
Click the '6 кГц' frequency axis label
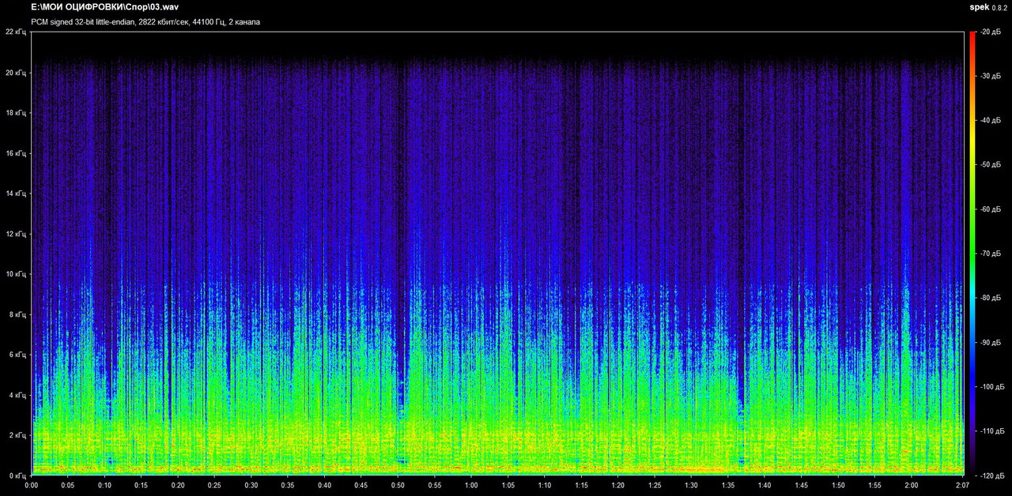17,355
